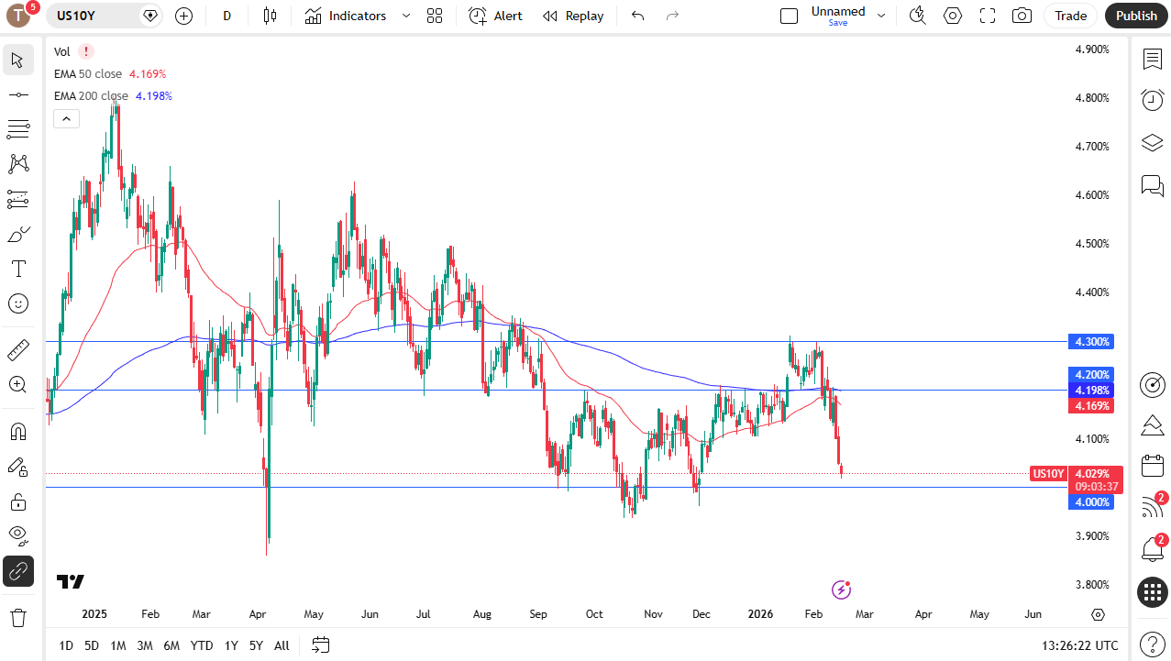Select the ruler measure tool

pyautogui.click(x=18, y=349)
